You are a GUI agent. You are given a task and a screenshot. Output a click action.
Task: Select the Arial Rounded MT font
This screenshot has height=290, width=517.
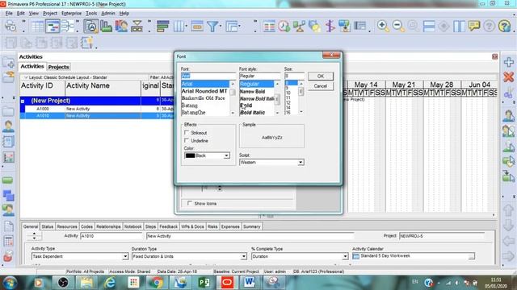[x=204, y=91]
